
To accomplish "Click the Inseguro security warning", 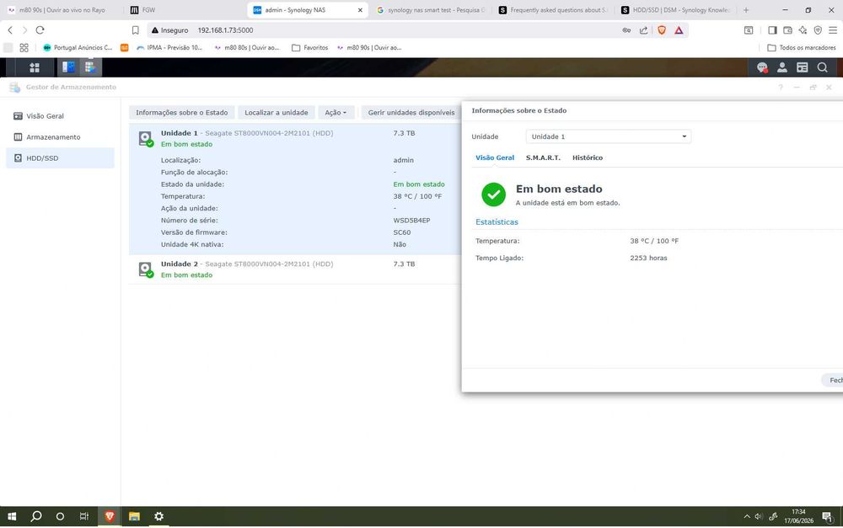I will (x=170, y=30).
